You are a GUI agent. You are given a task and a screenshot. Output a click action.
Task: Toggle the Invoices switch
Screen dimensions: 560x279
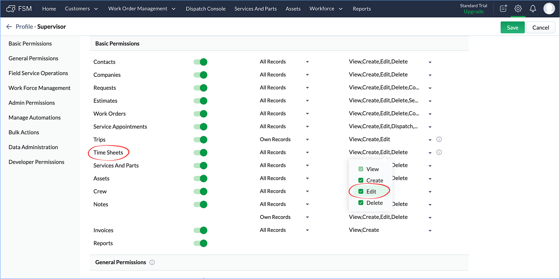click(200, 230)
